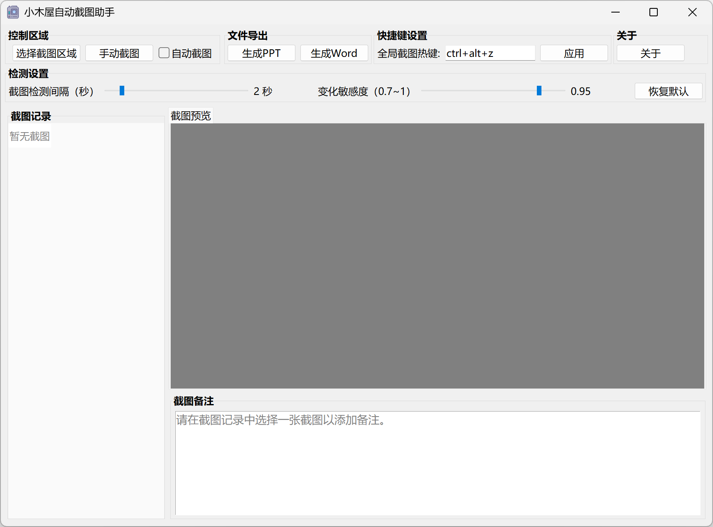This screenshot has height=527, width=713.
Task: Export screenshots with 生成PPT
Action: (x=261, y=53)
